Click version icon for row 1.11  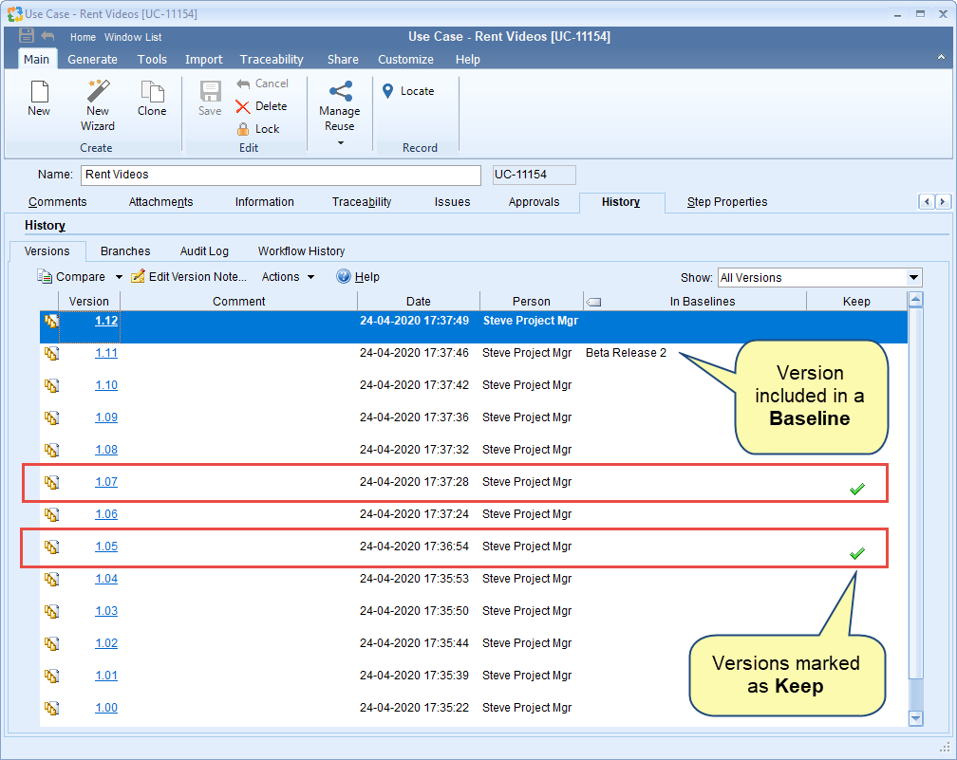click(51, 353)
